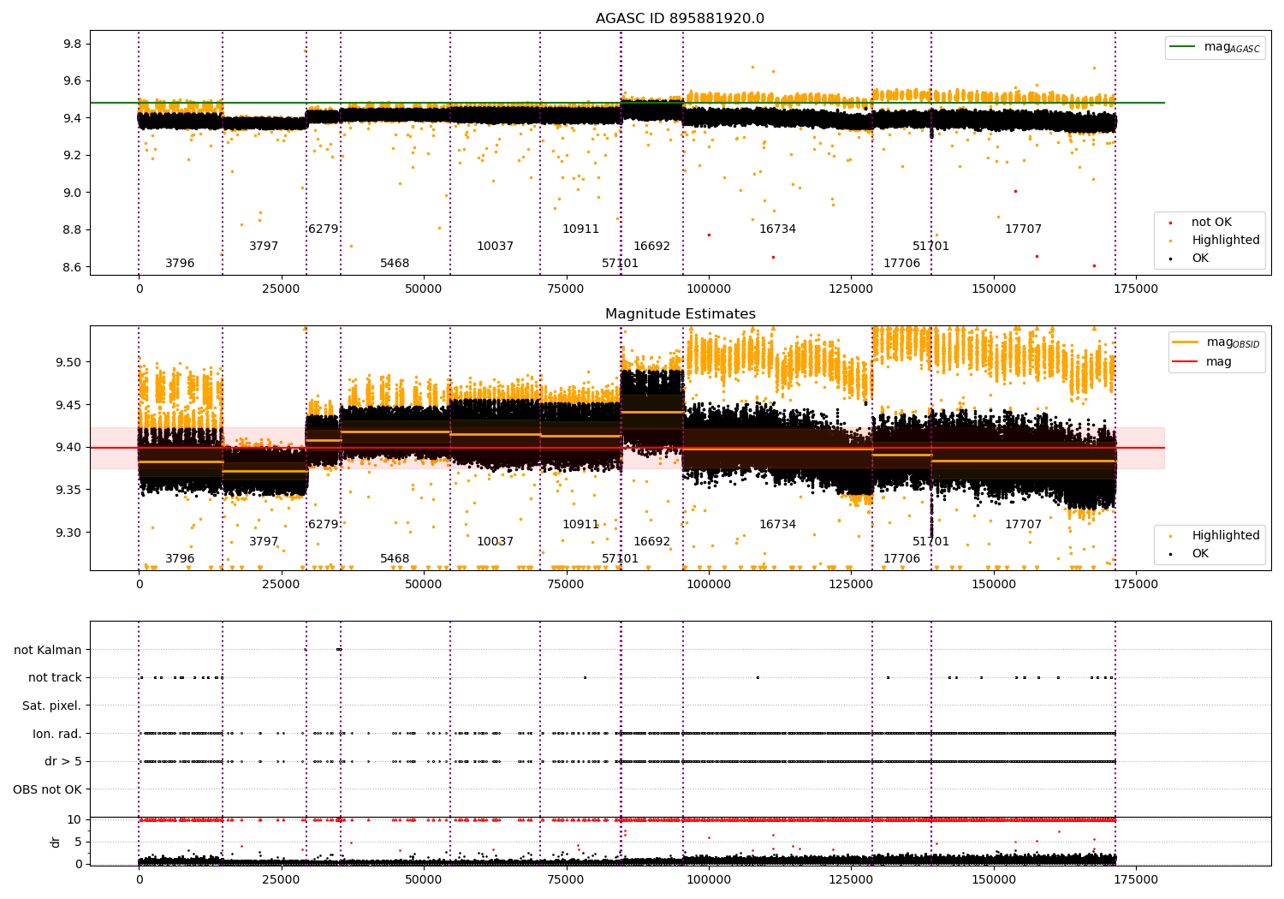
Task: Click the 'not track' axis label
Action: 55,677
